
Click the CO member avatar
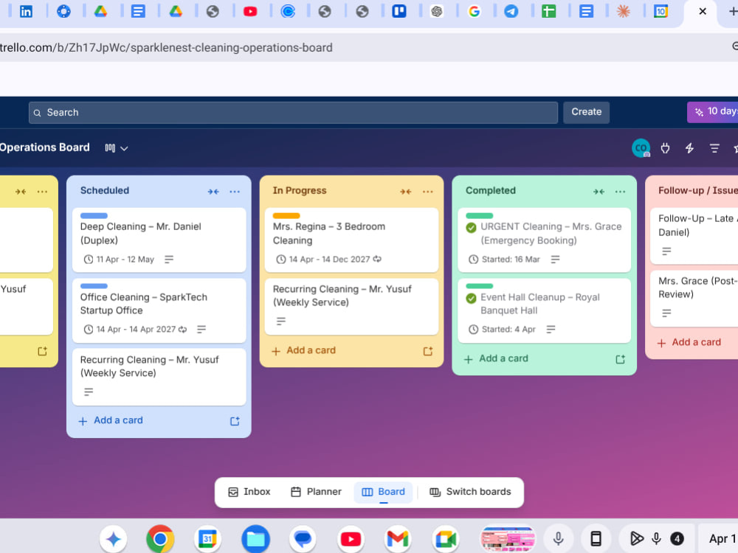[x=641, y=148]
